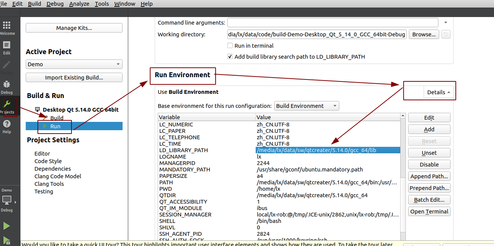This screenshot has height=246, width=494.
Task: Click the Prepend Path button
Action: tap(429, 188)
